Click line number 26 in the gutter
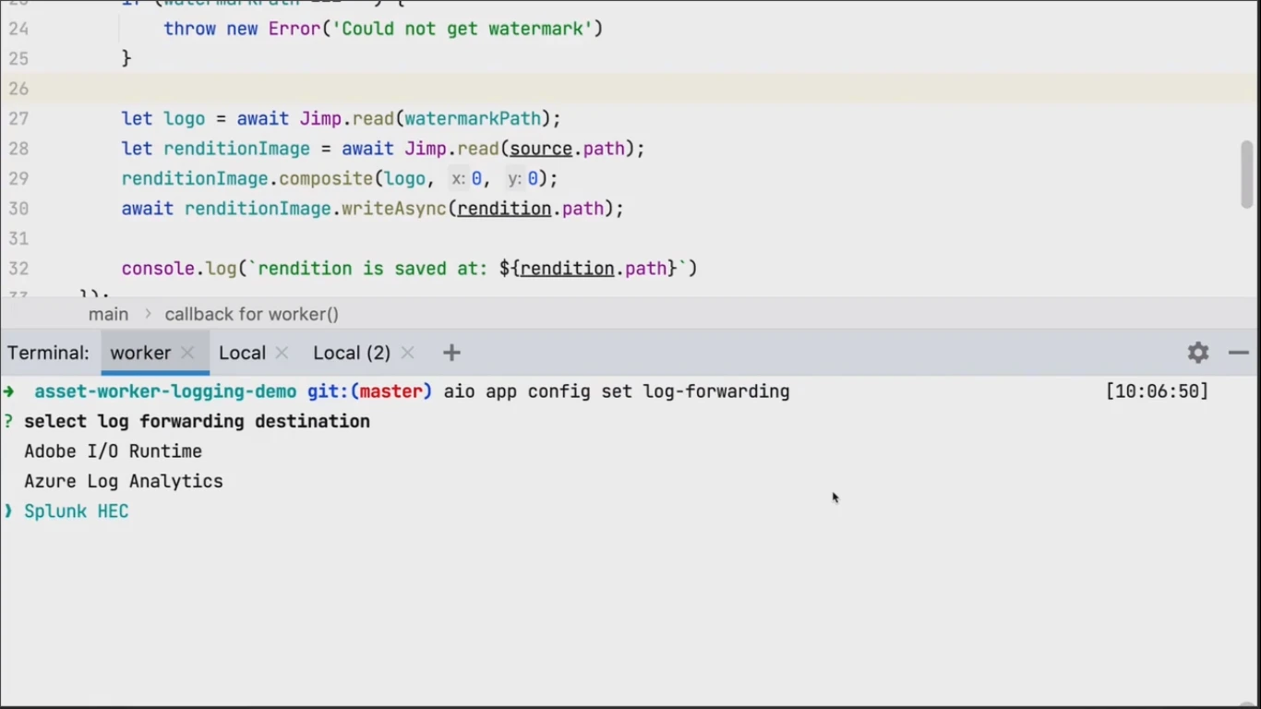Screen dimensions: 1261x709 (18, 89)
